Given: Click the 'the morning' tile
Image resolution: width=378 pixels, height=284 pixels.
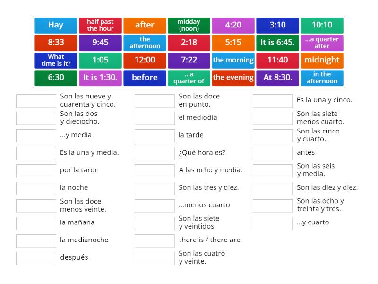Looking at the screenshot, I should (x=233, y=60).
